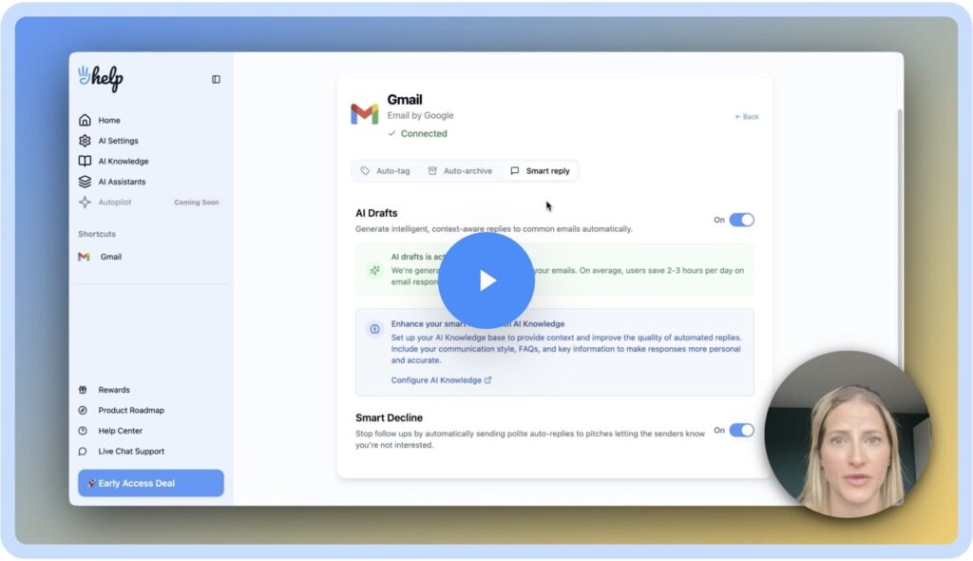
Task: Click the Help Center question icon
Action: point(83,431)
